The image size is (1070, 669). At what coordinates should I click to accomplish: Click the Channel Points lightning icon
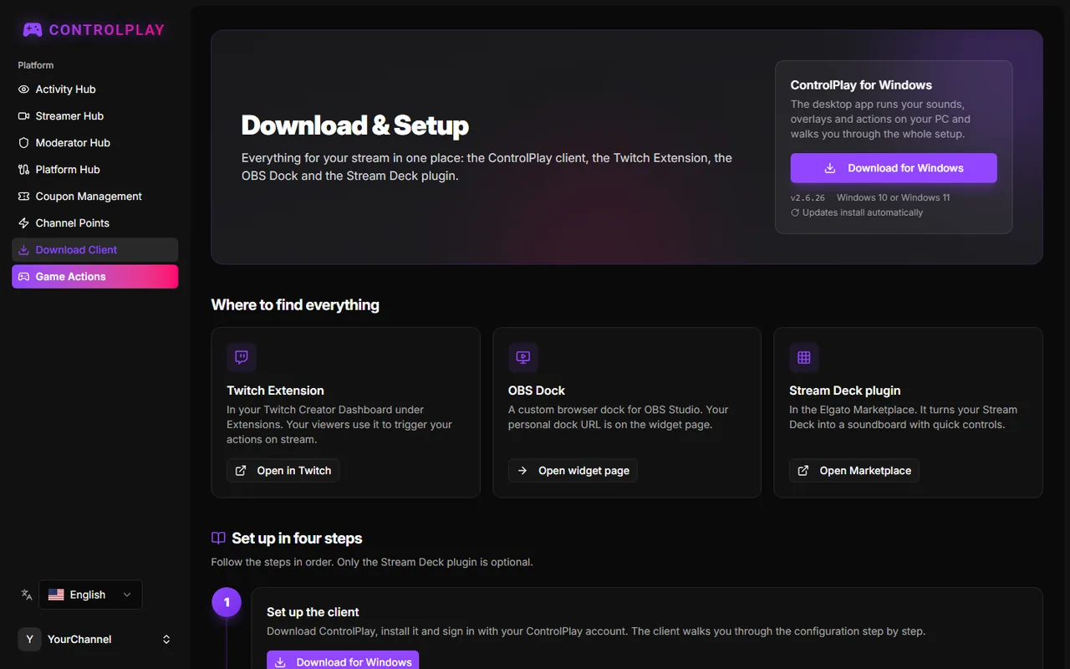23,223
